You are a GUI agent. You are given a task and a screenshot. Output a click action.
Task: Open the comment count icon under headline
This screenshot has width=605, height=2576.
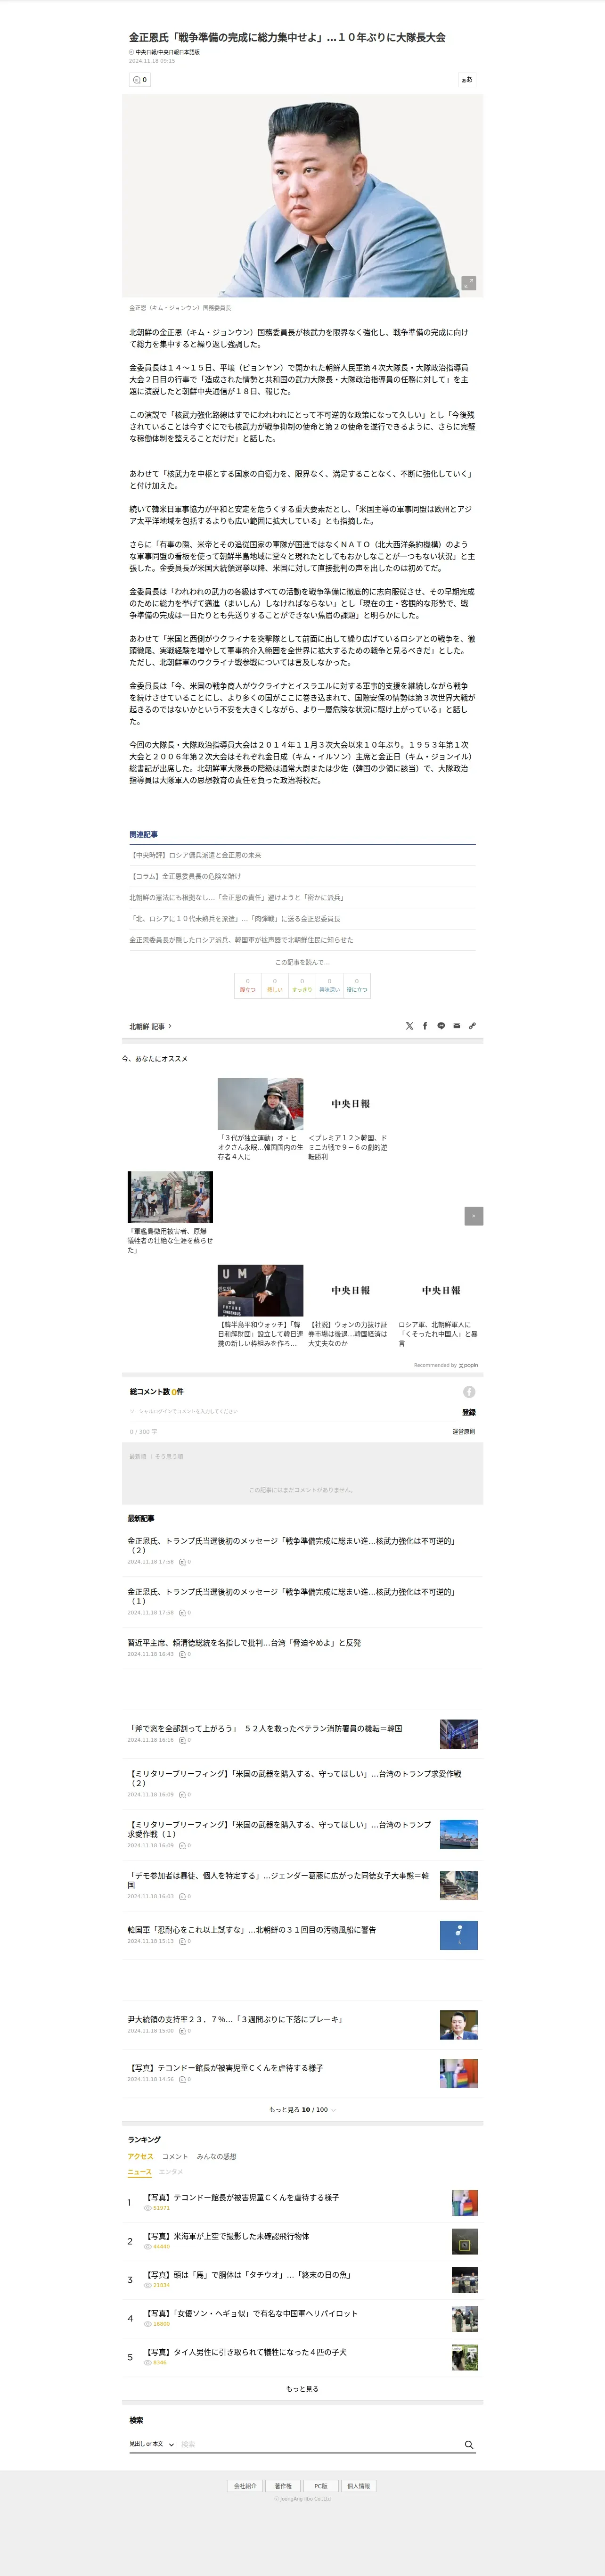(x=139, y=79)
